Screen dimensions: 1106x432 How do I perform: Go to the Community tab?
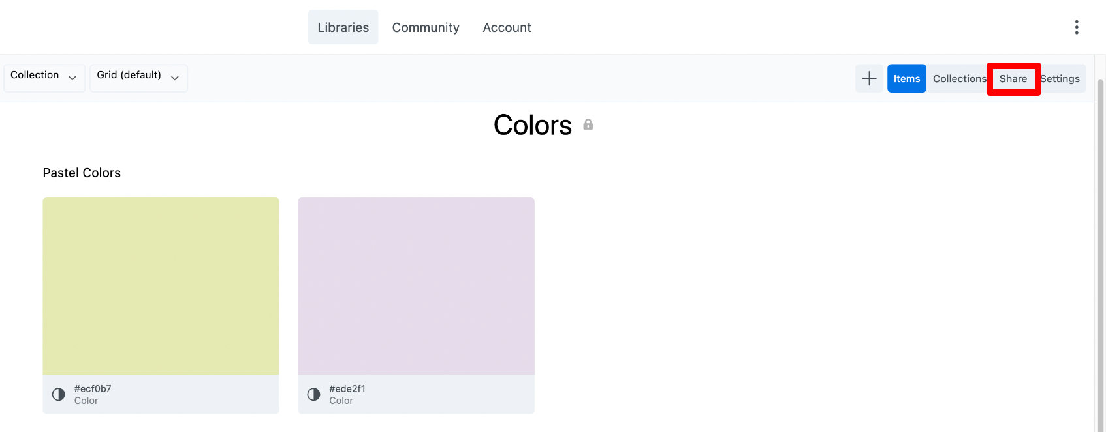(426, 27)
